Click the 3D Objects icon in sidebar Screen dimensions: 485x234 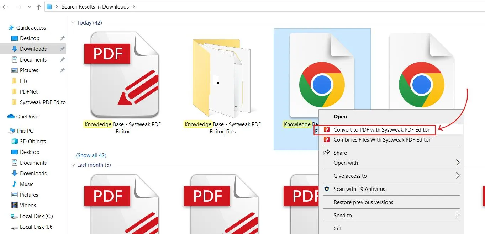tap(15, 141)
